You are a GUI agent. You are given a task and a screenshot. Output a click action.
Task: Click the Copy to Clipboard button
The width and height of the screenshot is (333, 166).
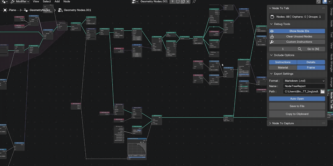click(x=297, y=114)
